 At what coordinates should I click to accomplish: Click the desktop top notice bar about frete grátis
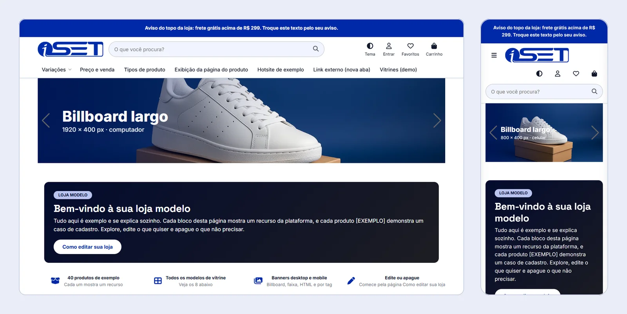pyautogui.click(x=241, y=28)
